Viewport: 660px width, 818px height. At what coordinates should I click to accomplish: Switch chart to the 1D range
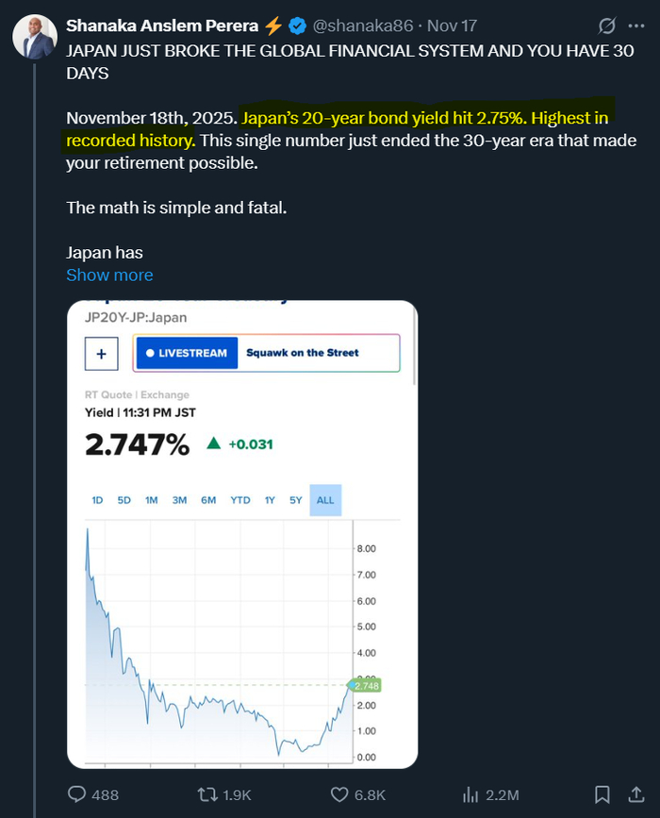click(x=97, y=500)
